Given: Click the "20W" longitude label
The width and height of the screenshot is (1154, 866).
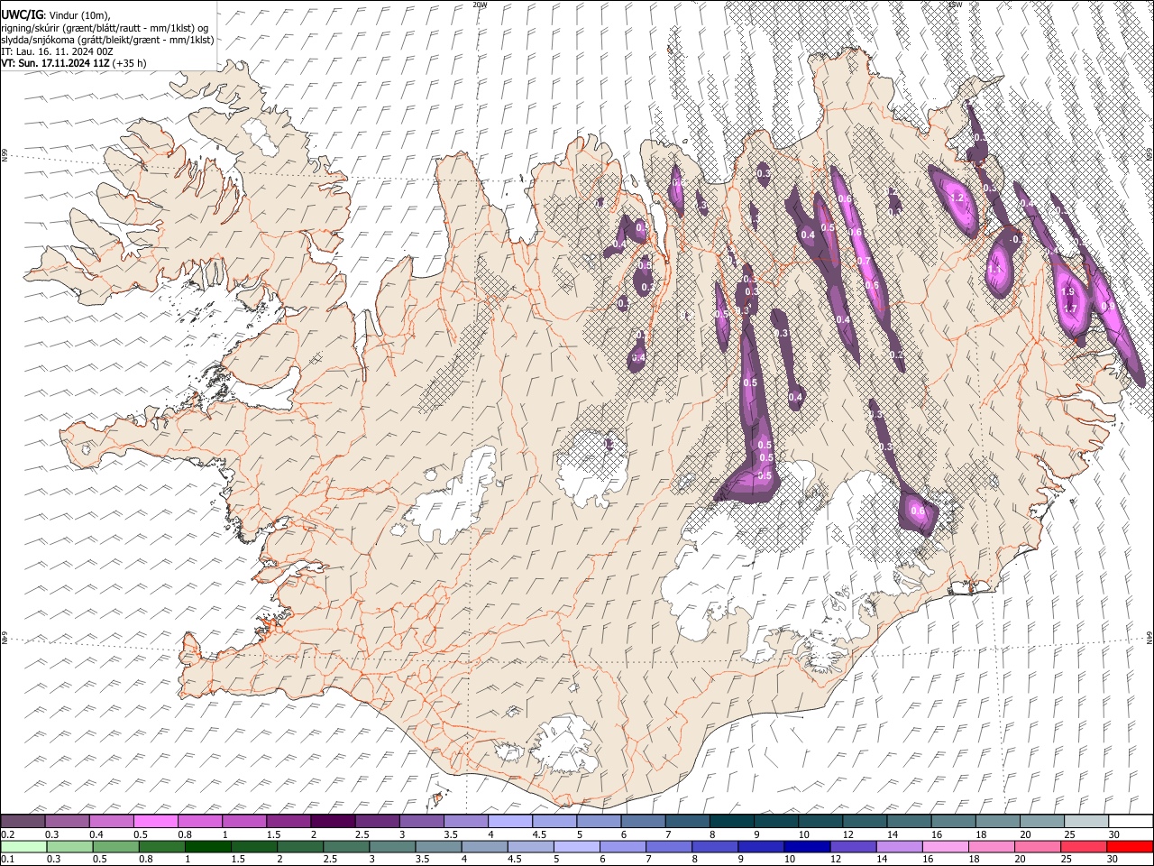Looking at the screenshot, I should (480, 5).
